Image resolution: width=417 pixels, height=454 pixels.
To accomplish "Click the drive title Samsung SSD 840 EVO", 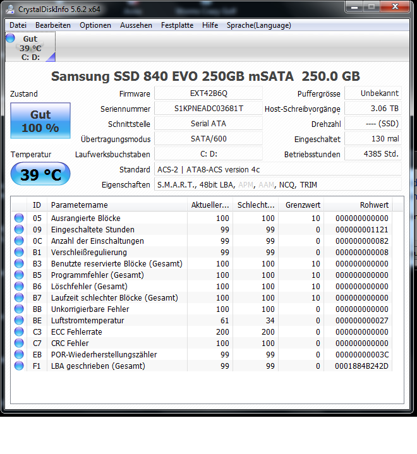I will point(205,76).
